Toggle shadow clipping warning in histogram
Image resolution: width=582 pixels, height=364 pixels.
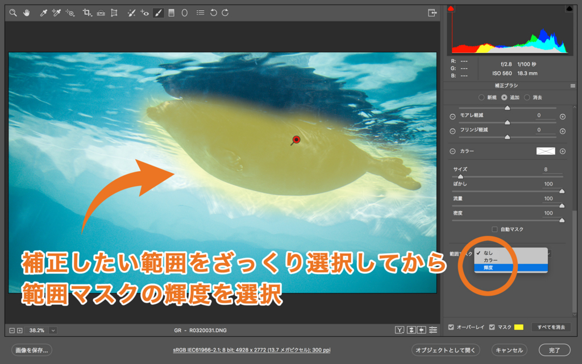click(451, 8)
